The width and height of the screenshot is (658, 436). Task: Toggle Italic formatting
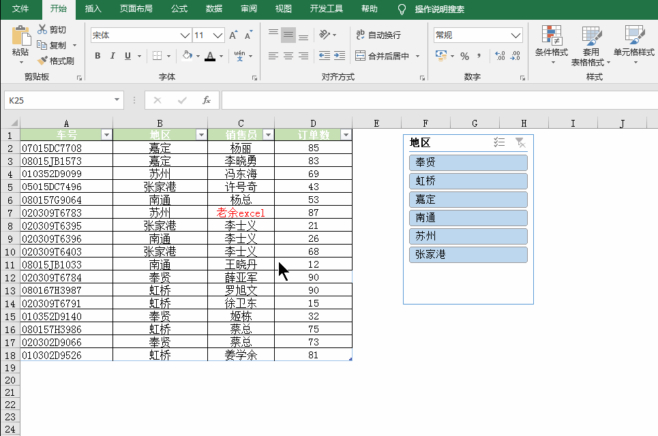(x=113, y=56)
